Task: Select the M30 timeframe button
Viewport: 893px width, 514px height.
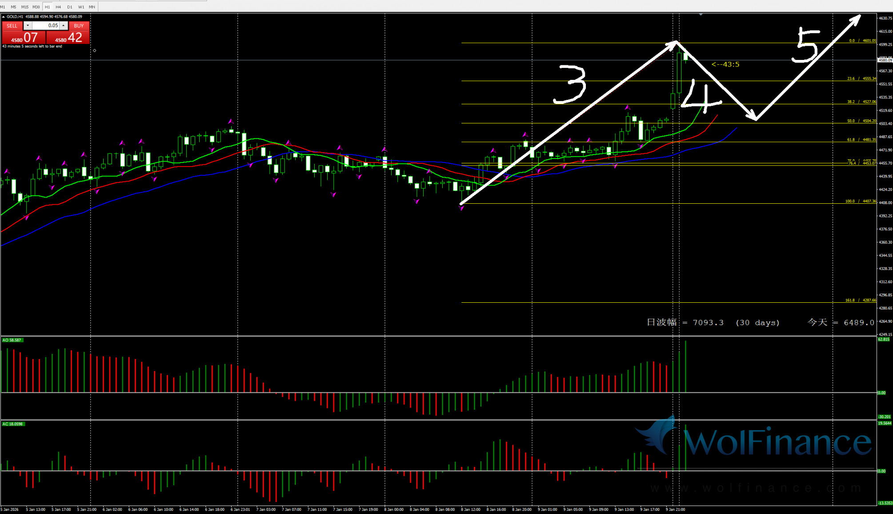Action: (36, 7)
